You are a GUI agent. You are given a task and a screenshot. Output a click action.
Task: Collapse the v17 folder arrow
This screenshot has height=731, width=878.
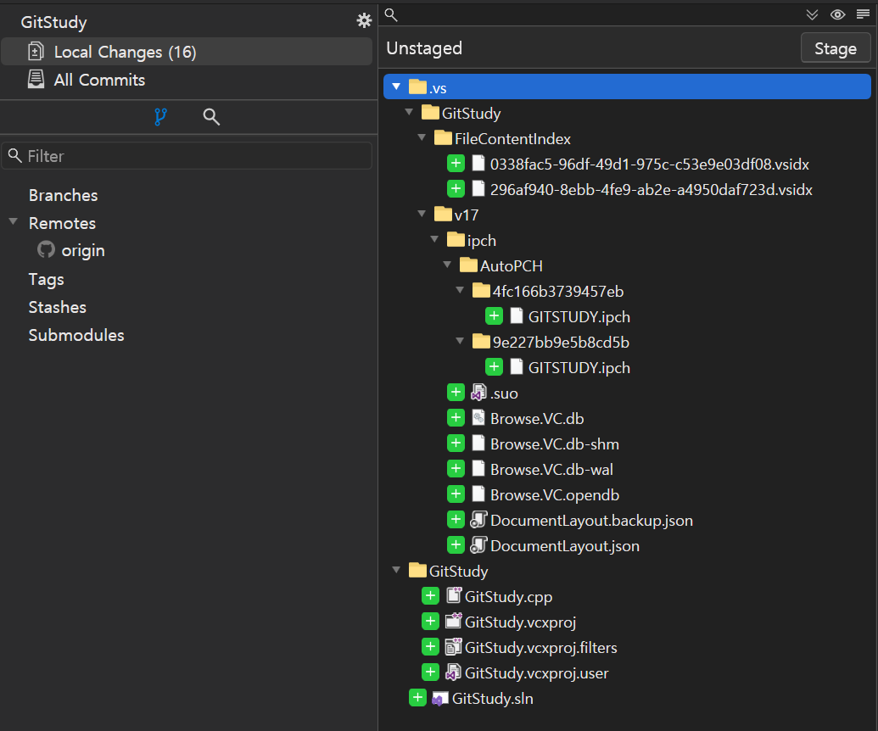pyautogui.click(x=422, y=214)
